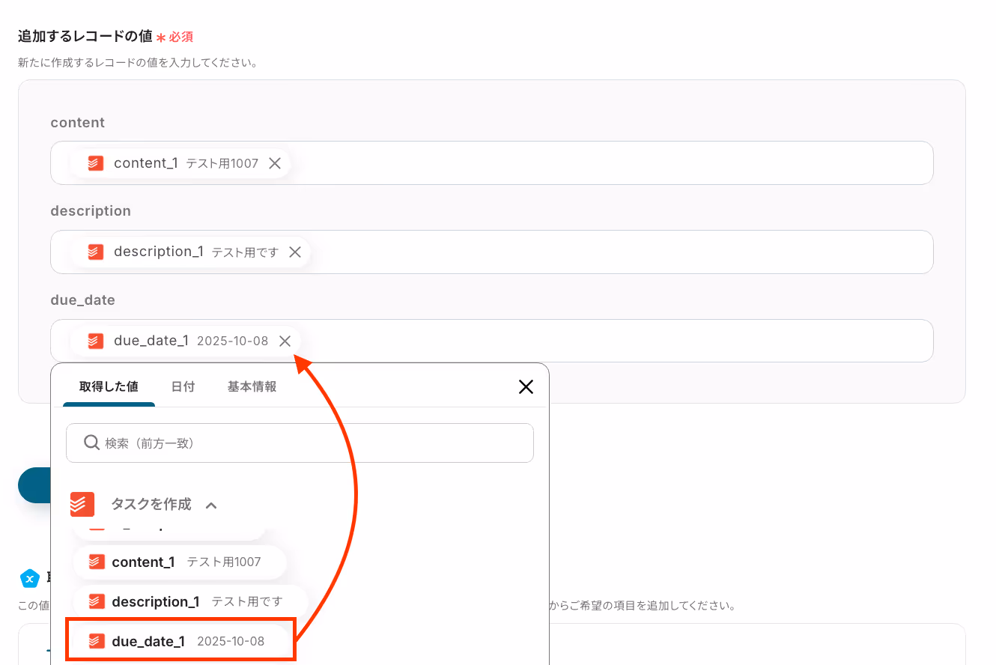The height and width of the screenshot is (665, 996).
Task: Click the content_1 tag in content field
Action: pos(180,163)
